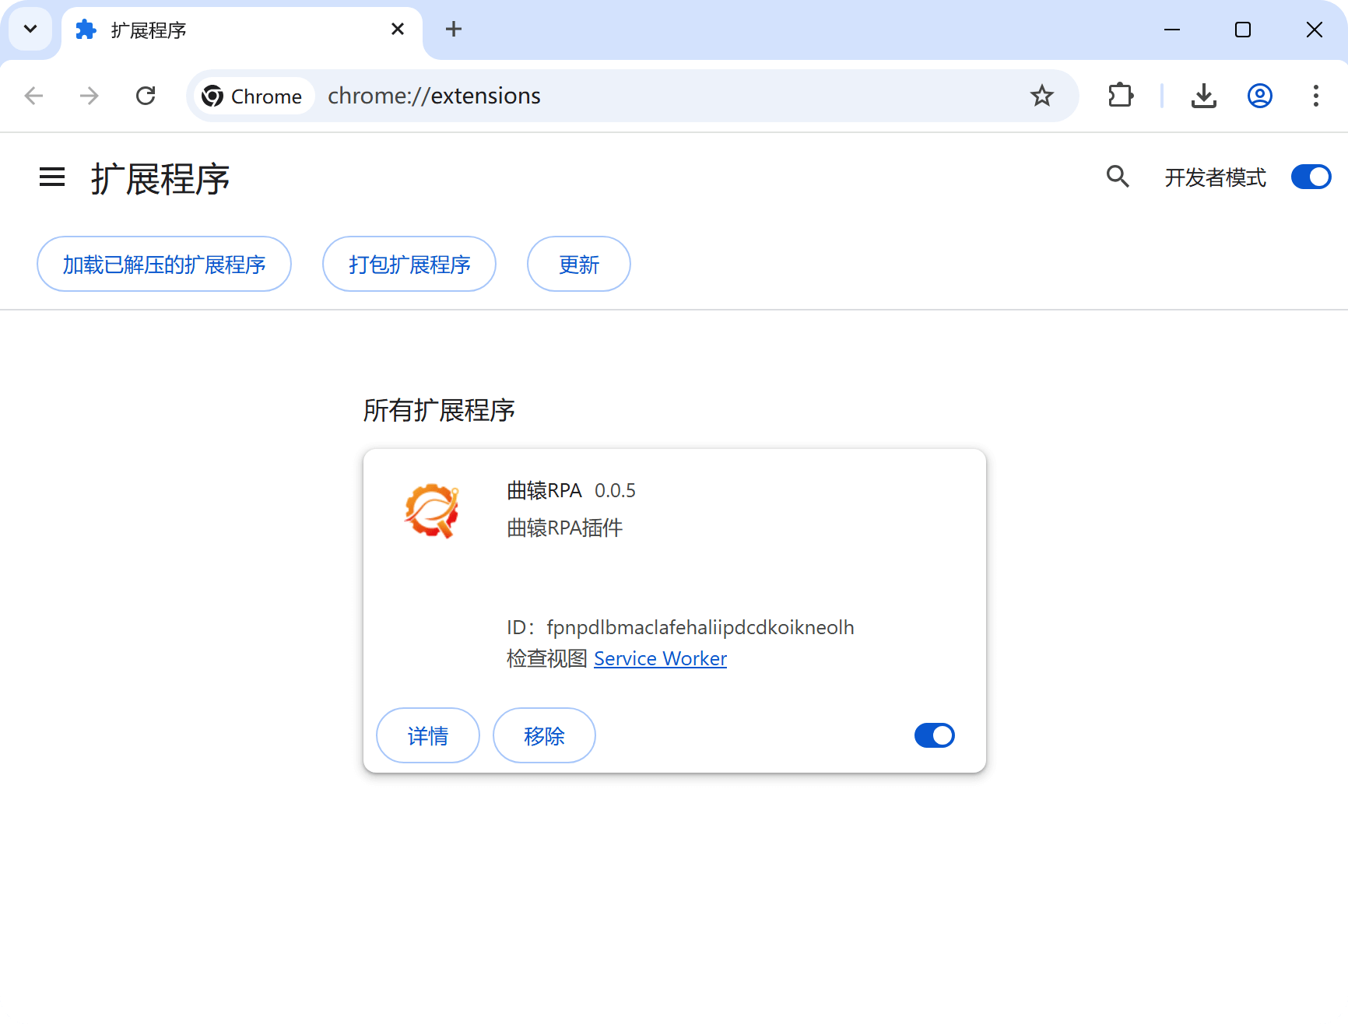Reload the extensions page
The image size is (1348, 1024).
click(146, 96)
